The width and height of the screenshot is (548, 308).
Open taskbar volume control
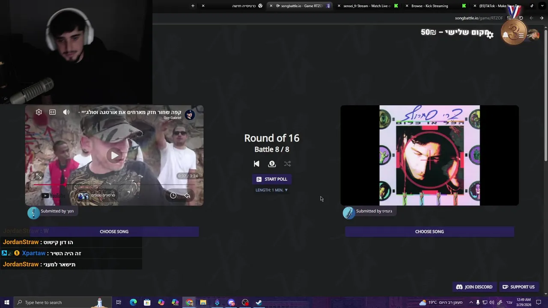tap(491, 302)
